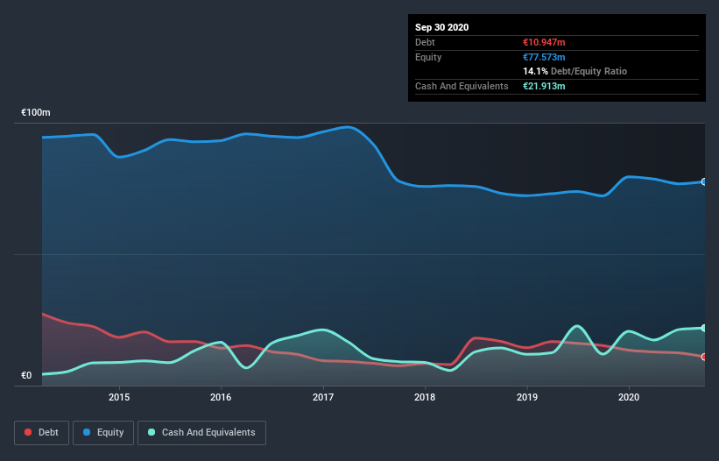This screenshot has height=461, width=719.
Task: Click the 2015 axis label
Action: 119,397
